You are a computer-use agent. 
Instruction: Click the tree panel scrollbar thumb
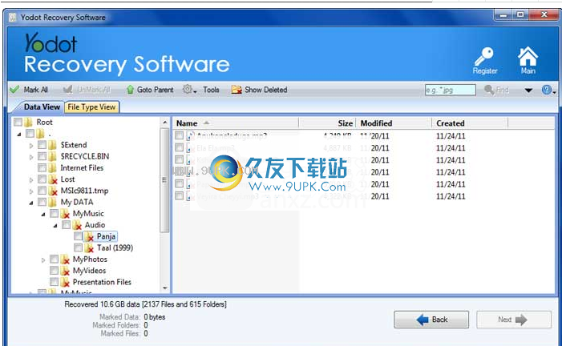click(165, 180)
